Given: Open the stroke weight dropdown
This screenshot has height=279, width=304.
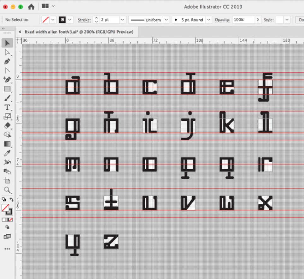Looking at the screenshot, I should pyautogui.click(x=122, y=20).
